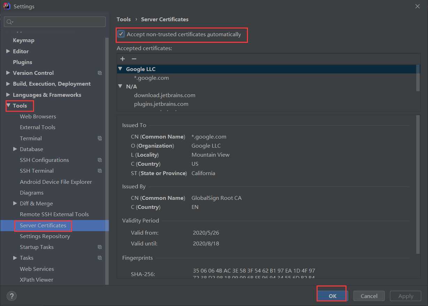Click the search magnifier icon

tap(9, 22)
